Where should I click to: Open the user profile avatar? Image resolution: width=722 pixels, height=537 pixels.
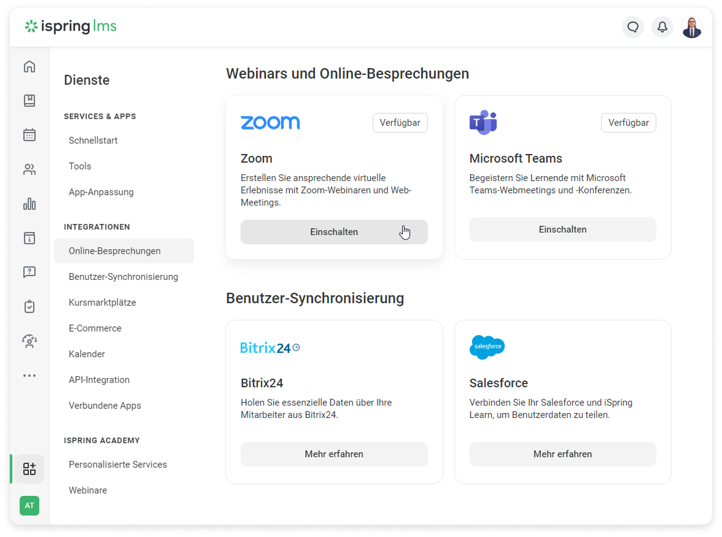[x=691, y=27]
